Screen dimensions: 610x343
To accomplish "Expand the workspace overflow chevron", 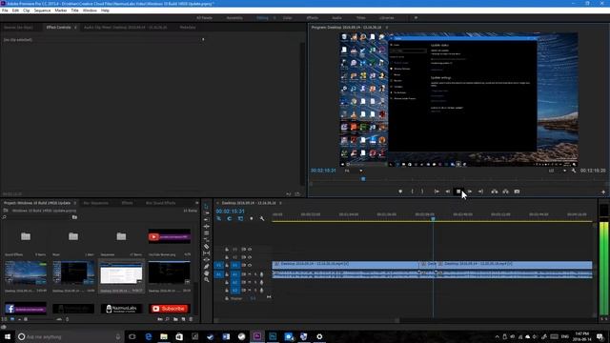I will [416, 18].
